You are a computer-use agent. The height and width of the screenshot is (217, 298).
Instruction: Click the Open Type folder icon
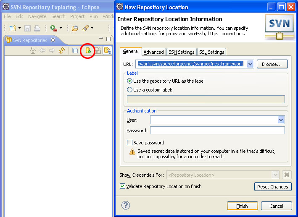pos(75,28)
